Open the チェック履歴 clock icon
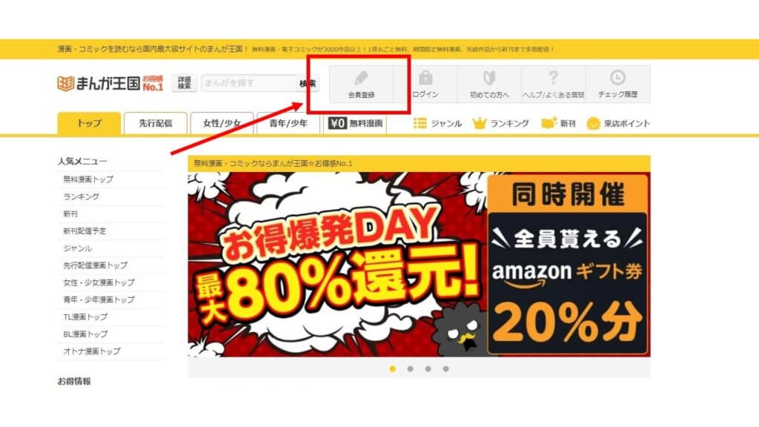The width and height of the screenshot is (759, 427). 617,77
